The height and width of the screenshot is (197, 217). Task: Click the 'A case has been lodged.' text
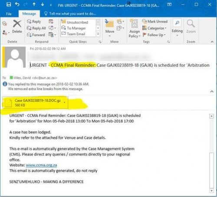coord(30,132)
